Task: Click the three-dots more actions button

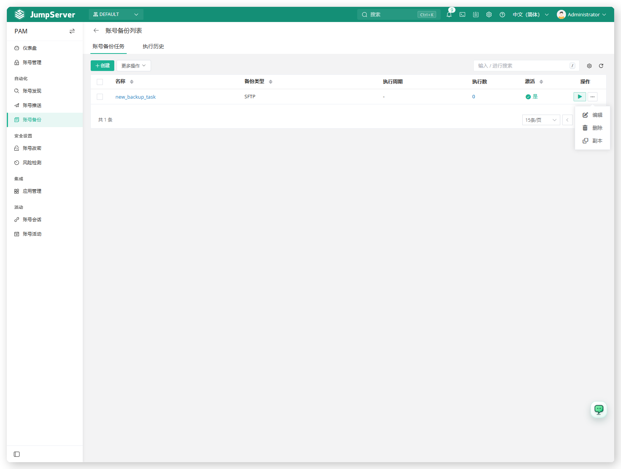Action: coord(593,97)
